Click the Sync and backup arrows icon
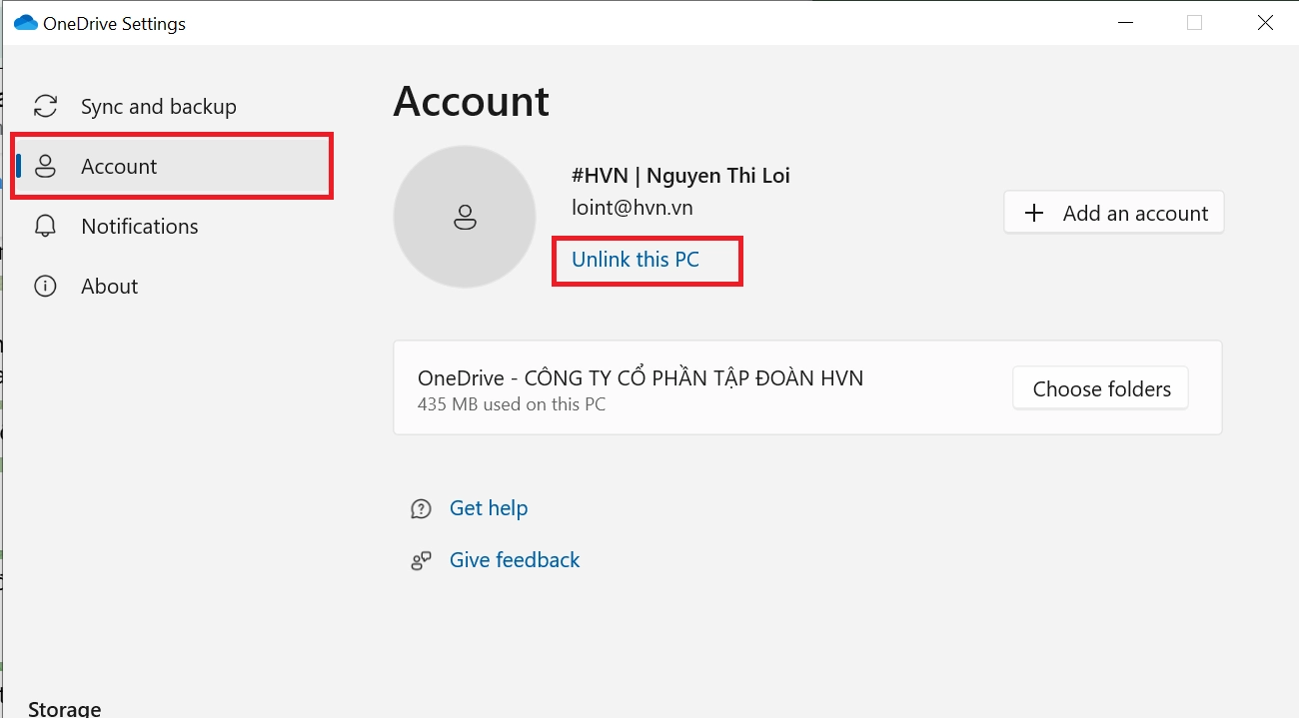 [x=45, y=107]
